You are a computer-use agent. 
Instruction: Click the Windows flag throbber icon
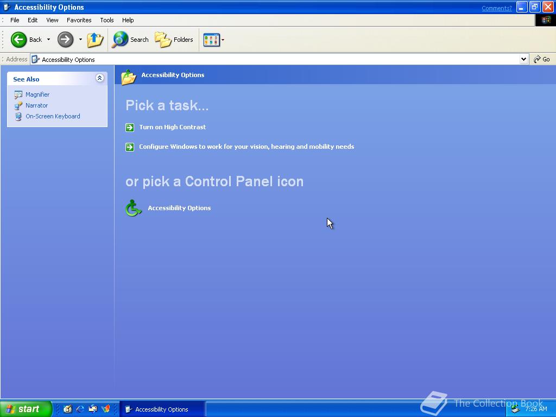pyautogui.click(x=545, y=20)
